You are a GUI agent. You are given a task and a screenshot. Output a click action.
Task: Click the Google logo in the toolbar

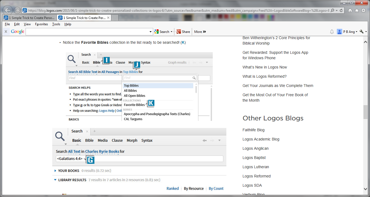18,32
